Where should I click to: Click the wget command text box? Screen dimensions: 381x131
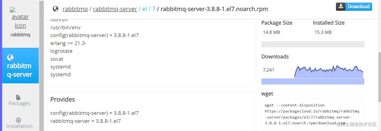tap(313, 114)
